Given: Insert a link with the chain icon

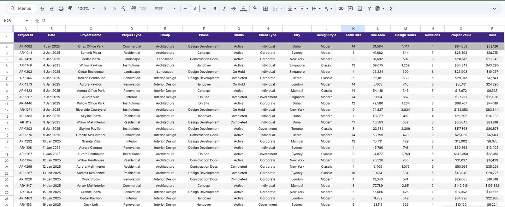Looking at the screenshot, I should (x=341, y=9).
